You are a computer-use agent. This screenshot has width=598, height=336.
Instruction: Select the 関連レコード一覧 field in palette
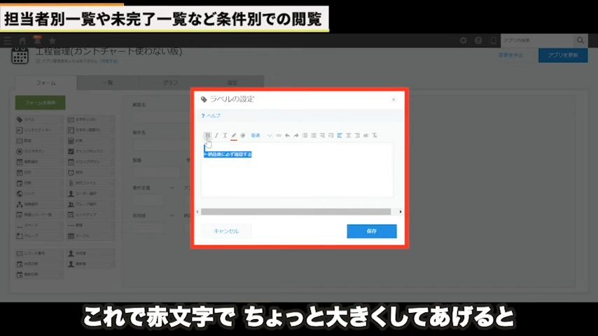(39, 215)
